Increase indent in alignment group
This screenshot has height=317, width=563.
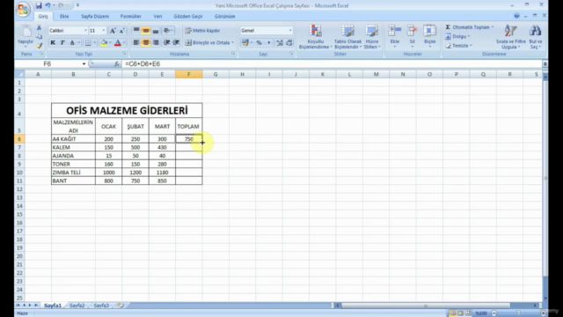point(176,42)
